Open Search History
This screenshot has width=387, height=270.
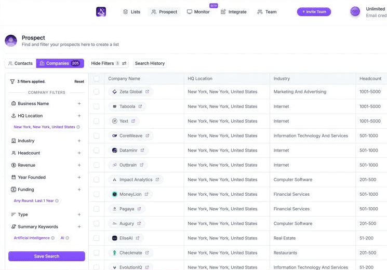150,63
